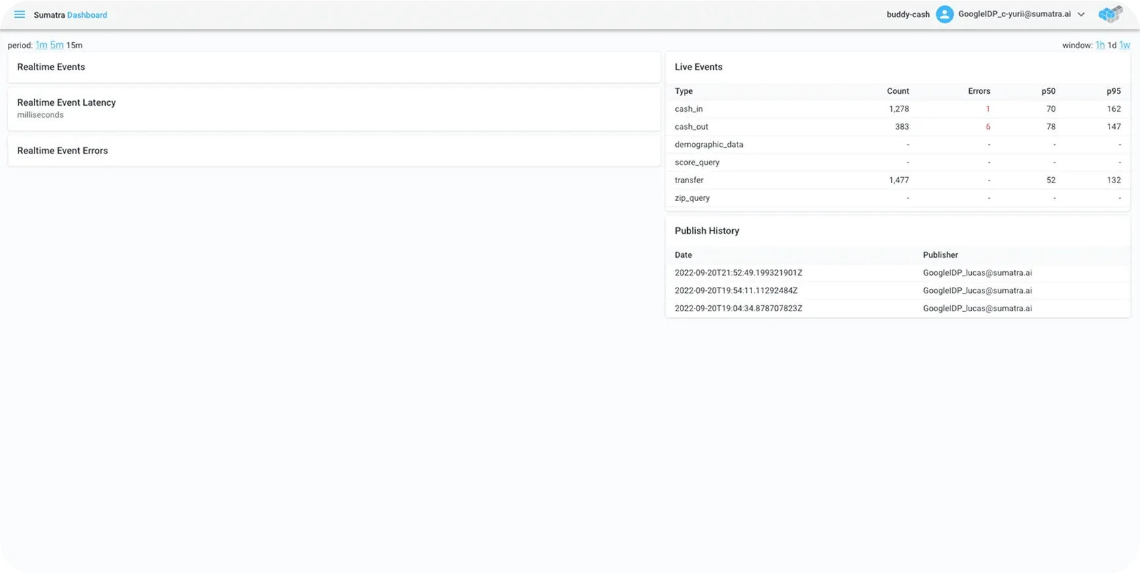The image size is (1140, 573).
Task: Select the transfer event type row
Action: pos(689,180)
